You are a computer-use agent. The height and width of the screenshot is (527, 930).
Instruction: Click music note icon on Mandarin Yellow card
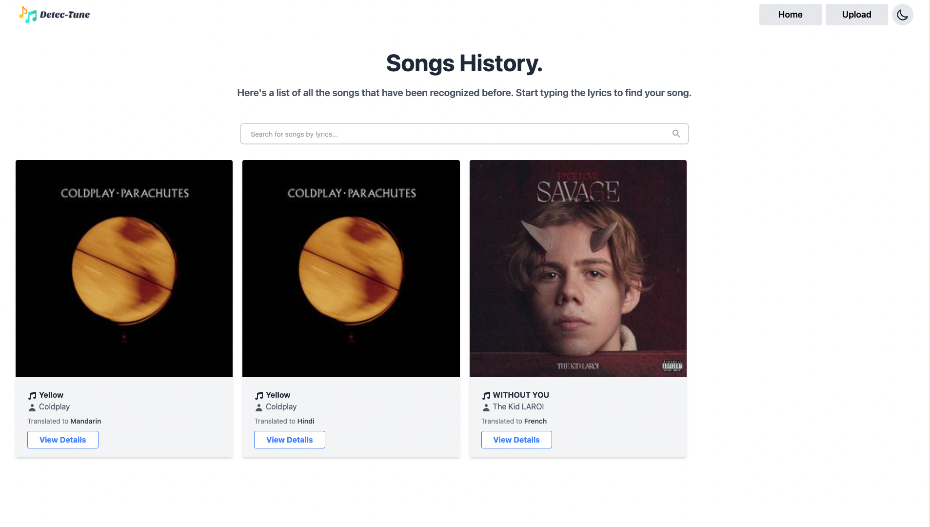coord(32,395)
